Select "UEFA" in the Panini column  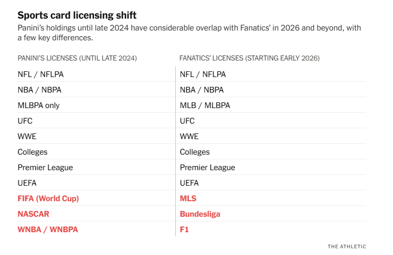[x=27, y=183]
